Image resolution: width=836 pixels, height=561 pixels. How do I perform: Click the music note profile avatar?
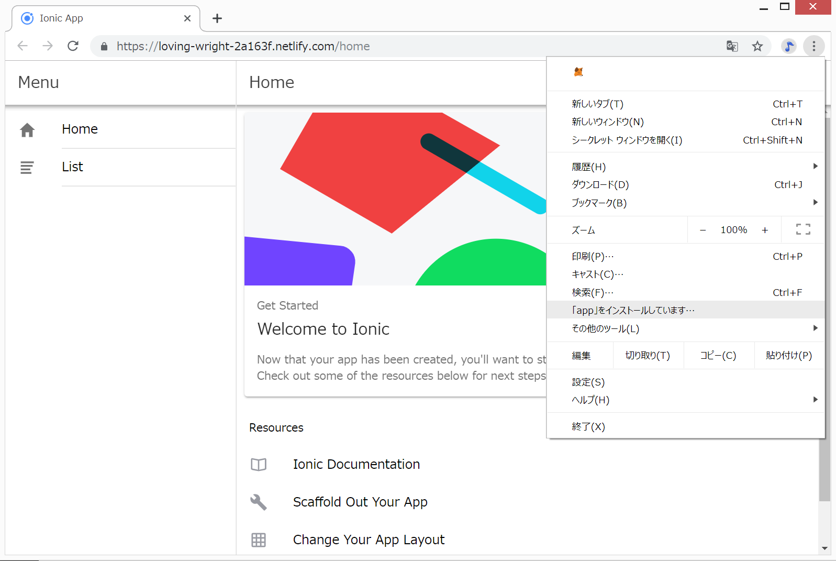tap(789, 46)
